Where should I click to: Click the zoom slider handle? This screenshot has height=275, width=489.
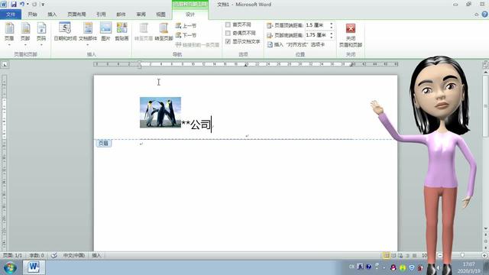coord(462,255)
